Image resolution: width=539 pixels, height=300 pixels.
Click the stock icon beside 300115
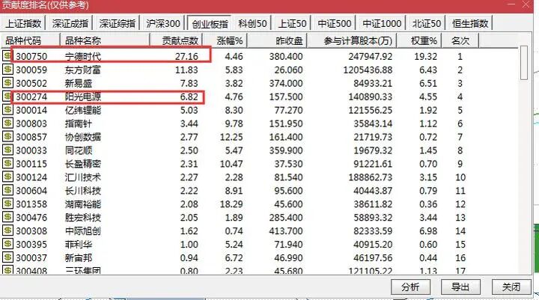(x=7, y=163)
